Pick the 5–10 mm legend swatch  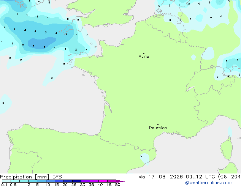pos(41,181)
